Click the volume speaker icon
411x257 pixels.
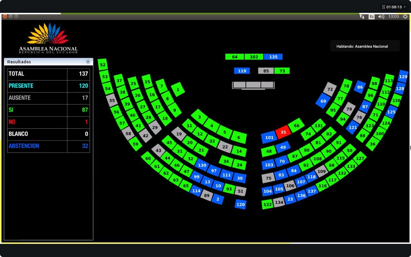pyautogui.click(x=381, y=16)
